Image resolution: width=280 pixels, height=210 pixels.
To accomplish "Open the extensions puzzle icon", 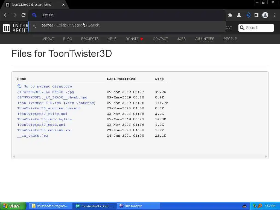I will pos(230,15).
